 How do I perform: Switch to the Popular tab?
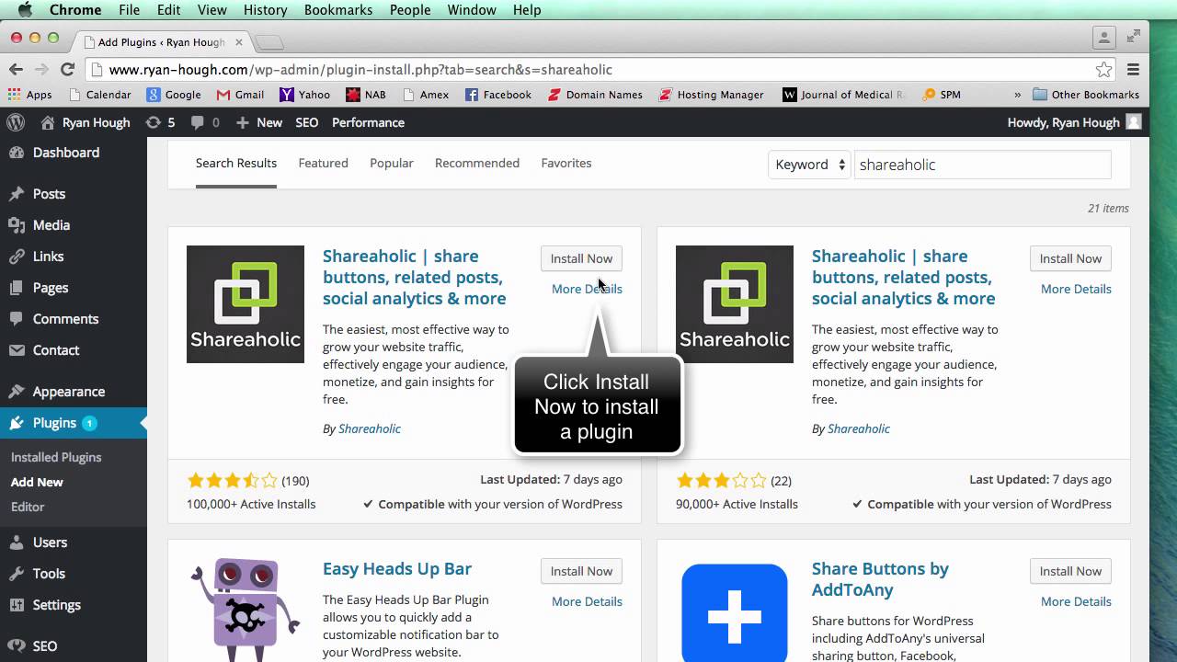[x=392, y=163]
